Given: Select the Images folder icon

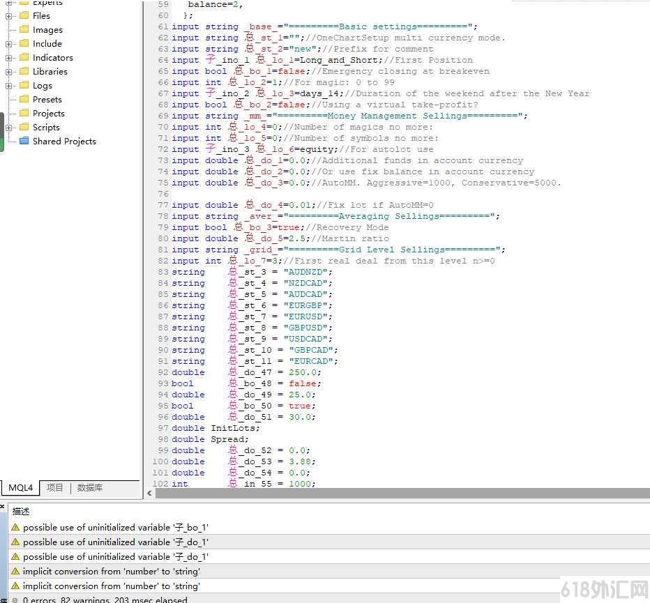Looking at the screenshot, I should coord(24,29).
